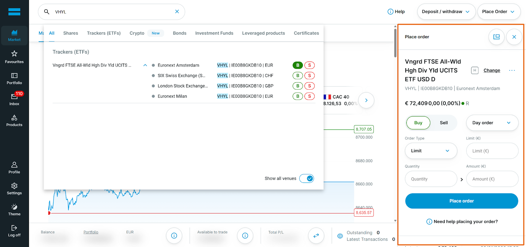Select Investment Funds search tab

tap(214, 33)
